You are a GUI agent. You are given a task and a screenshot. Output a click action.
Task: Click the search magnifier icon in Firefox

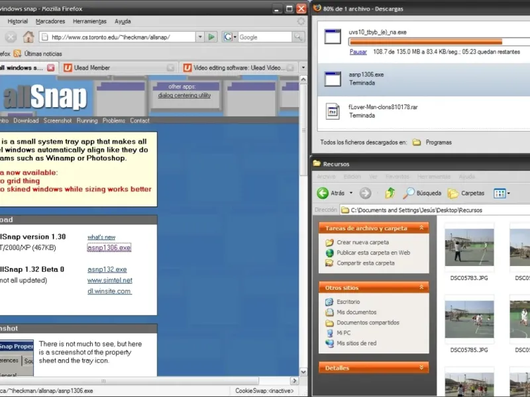(x=297, y=36)
